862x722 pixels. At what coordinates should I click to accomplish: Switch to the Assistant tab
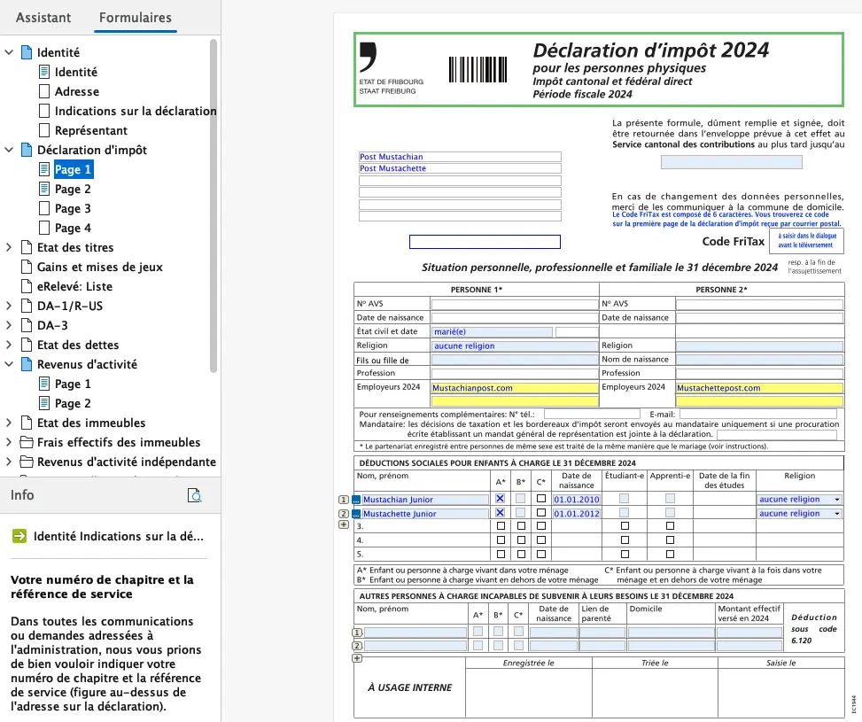click(43, 18)
